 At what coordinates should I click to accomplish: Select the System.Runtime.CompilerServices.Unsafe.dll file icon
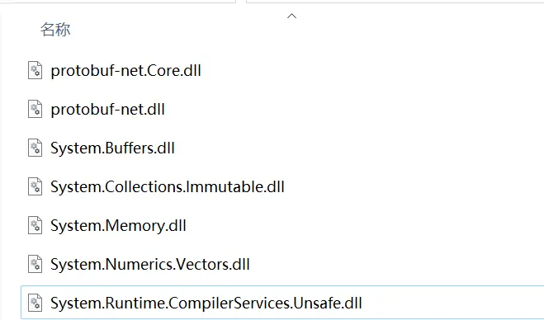click(x=35, y=303)
